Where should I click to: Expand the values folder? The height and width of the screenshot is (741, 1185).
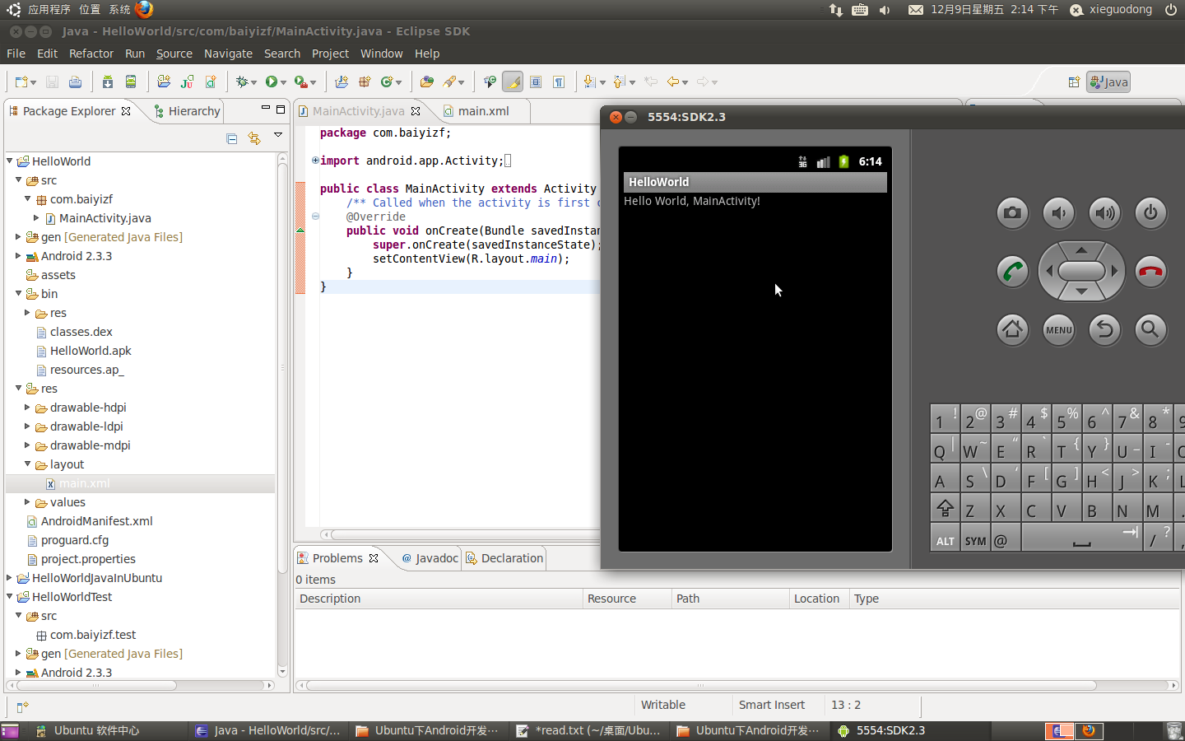click(x=27, y=502)
